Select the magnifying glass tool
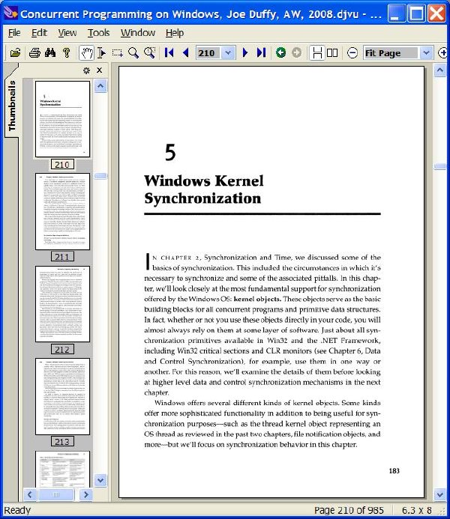Image resolution: width=450 pixels, height=519 pixels. pos(133,53)
